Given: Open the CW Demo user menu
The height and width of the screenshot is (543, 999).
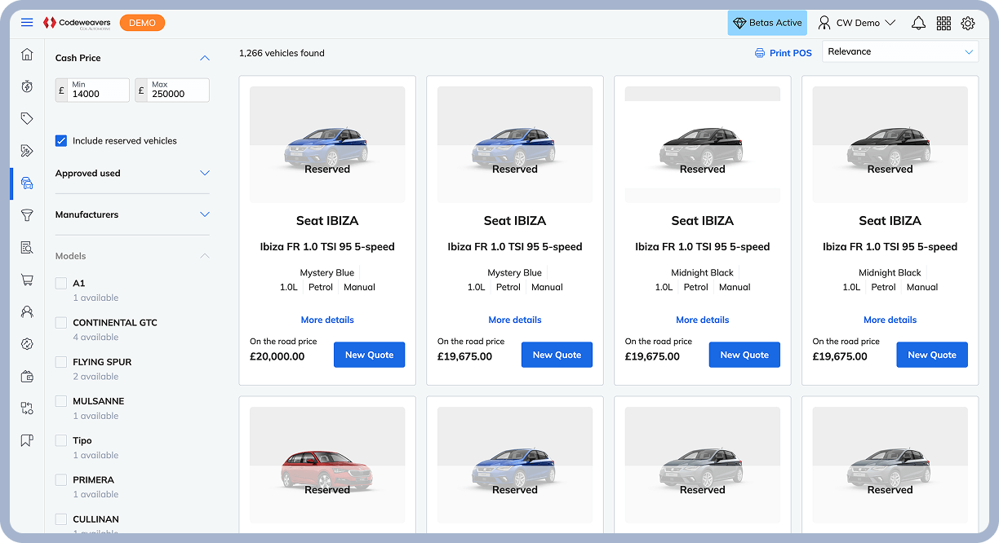Looking at the screenshot, I should [x=857, y=23].
